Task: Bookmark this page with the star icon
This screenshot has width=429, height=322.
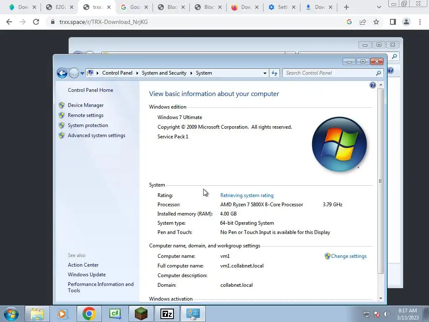Action: pyautogui.click(x=376, y=22)
